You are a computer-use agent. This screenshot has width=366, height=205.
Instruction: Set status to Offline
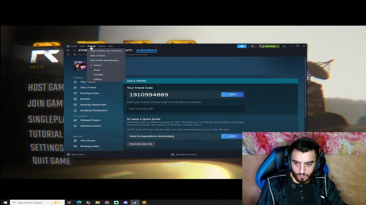(98, 79)
